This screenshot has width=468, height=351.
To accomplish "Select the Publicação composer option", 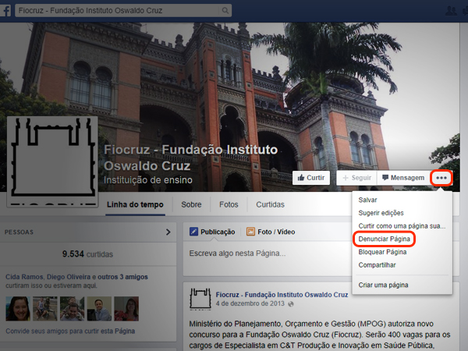I will (x=212, y=232).
